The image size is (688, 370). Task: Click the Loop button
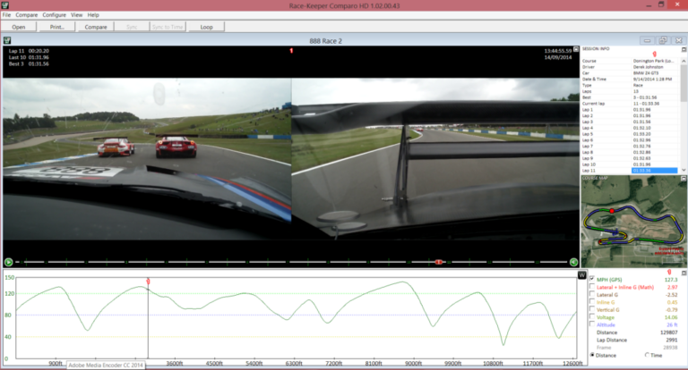pyautogui.click(x=207, y=28)
